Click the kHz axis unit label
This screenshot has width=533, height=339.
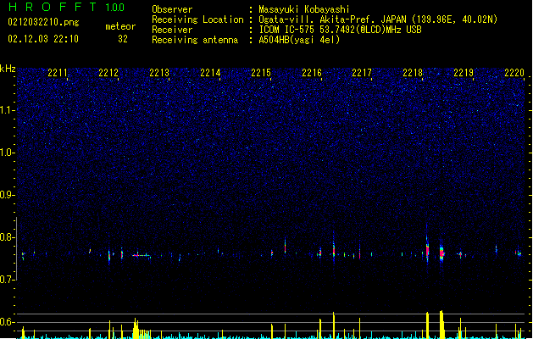(8, 69)
